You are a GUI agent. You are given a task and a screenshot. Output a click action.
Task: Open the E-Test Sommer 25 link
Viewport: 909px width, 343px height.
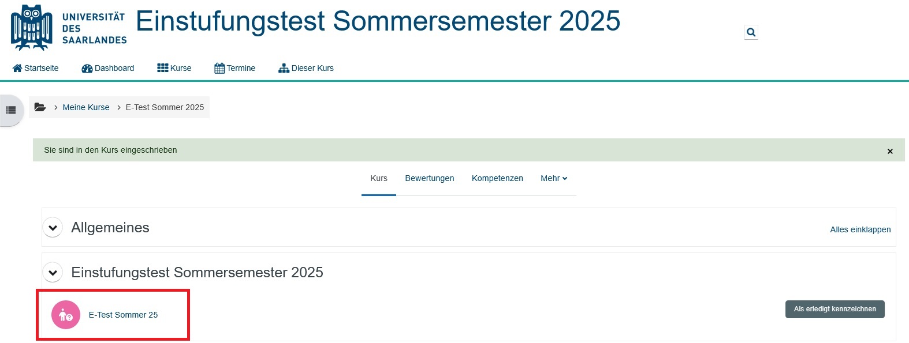(123, 315)
